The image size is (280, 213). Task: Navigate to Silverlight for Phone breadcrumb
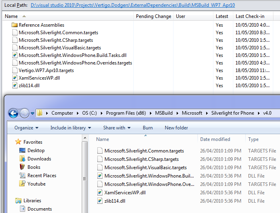pyautogui.click(x=233, y=113)
